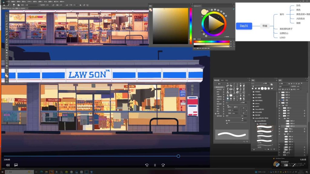Select the Rectangular Marquee tool
310x174 pixels.
pos(7,18)
